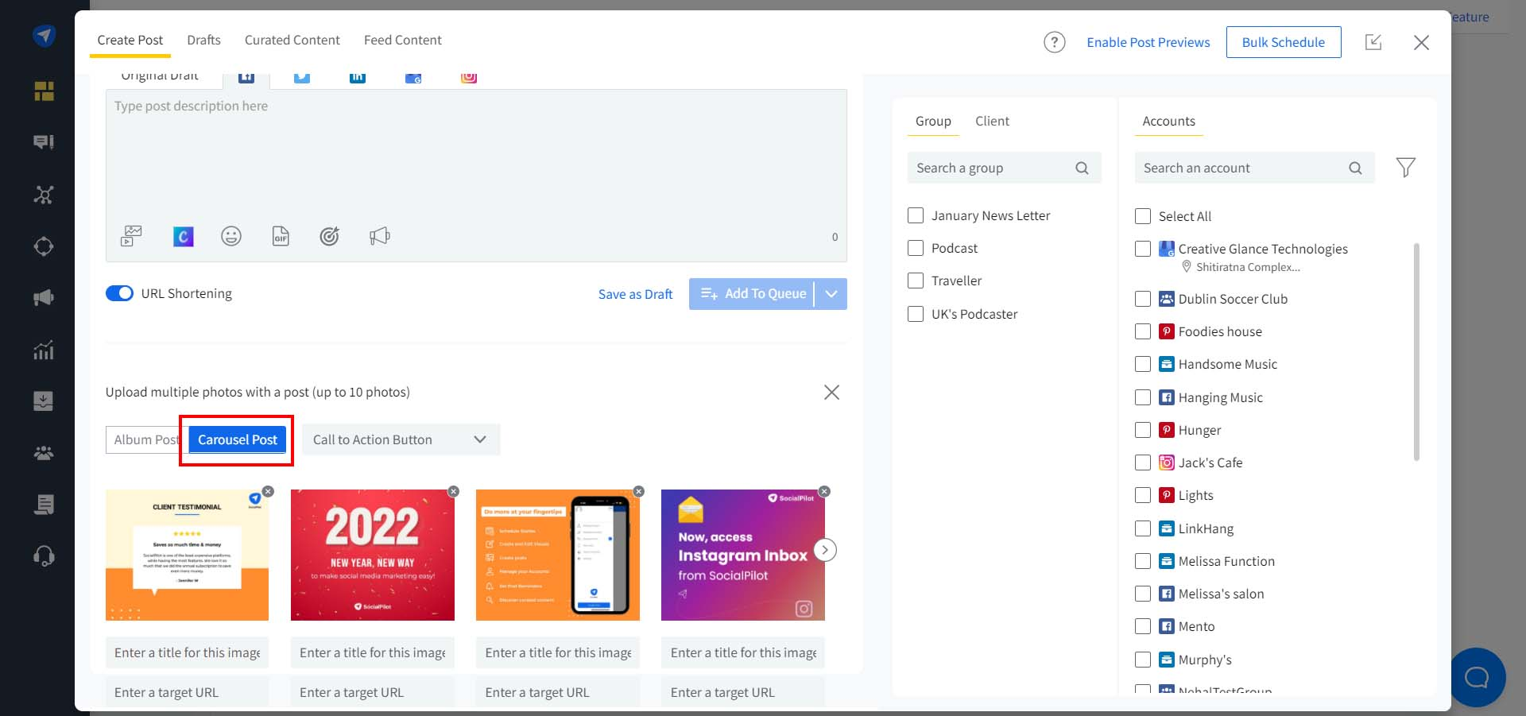Check the Foodies house account

[x=1143, y=331]
